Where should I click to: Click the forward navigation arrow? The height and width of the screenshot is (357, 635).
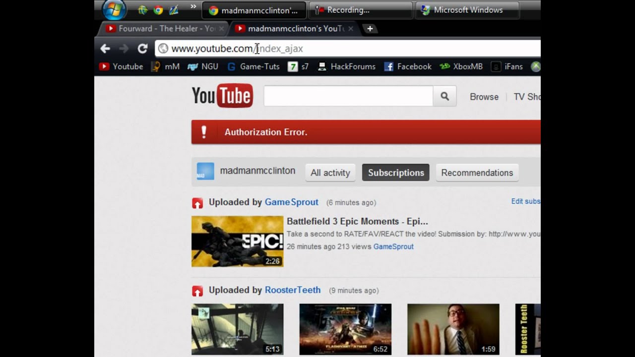click(x=124, y=48)
